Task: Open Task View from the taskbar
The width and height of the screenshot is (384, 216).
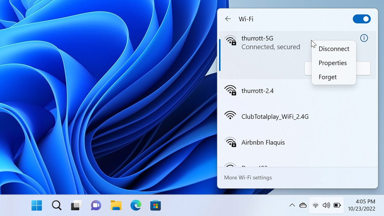Action: tap(76, 206)
